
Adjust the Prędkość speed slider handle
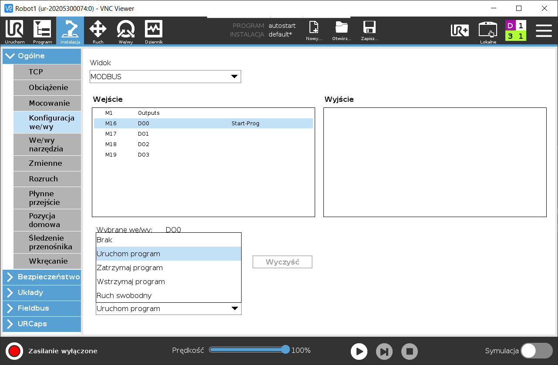tap(286, 349)
